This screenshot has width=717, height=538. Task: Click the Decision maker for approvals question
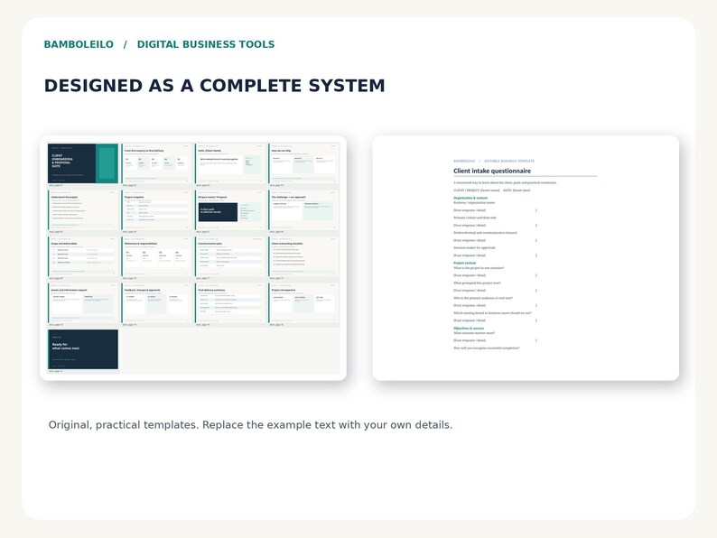[474, 247]
